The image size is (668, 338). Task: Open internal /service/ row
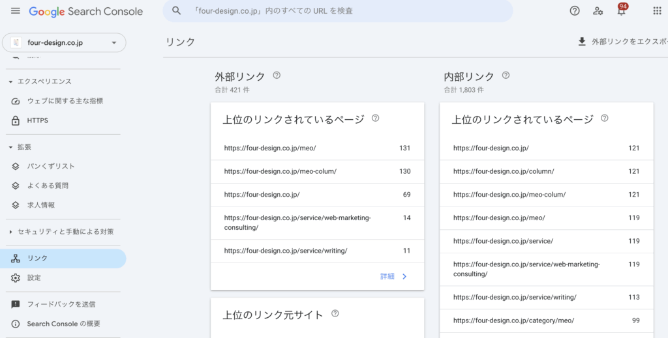(547, 241)
